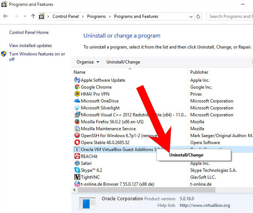Expand the address bar history dropdown
This screenshot has width=253, height=213.
[191, 17]
